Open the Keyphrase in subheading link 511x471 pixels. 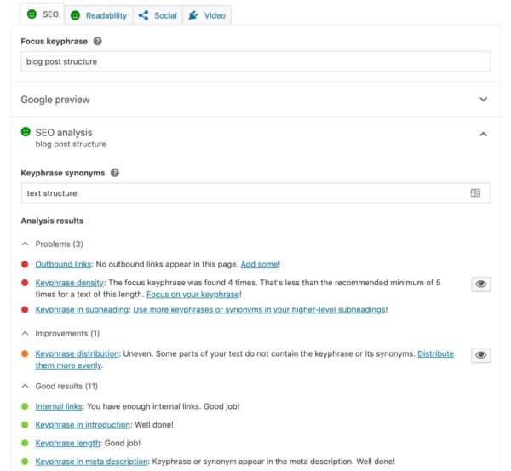tap(82, 310)
